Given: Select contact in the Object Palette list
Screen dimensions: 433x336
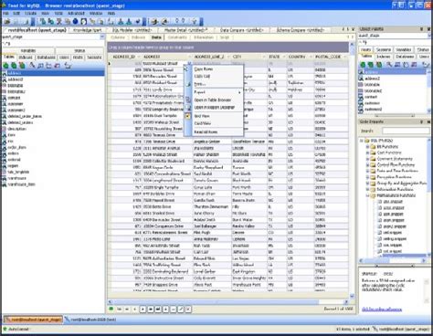Looking at the screenshot, I should pyautogui.click(x=371, y=97).
